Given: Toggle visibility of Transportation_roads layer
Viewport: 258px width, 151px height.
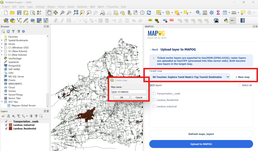Looking at the screenshot, I should point(6,121).
